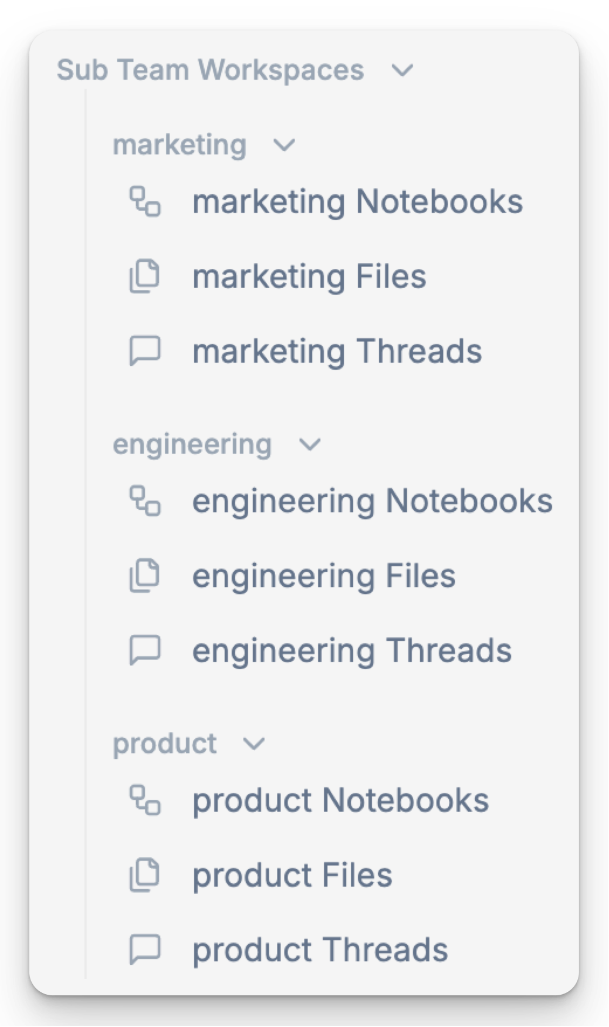Collapse the engineering workspace

tap(309, 445)
